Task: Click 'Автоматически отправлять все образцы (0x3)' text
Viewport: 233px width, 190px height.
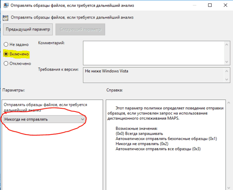Action: [158, 149]
